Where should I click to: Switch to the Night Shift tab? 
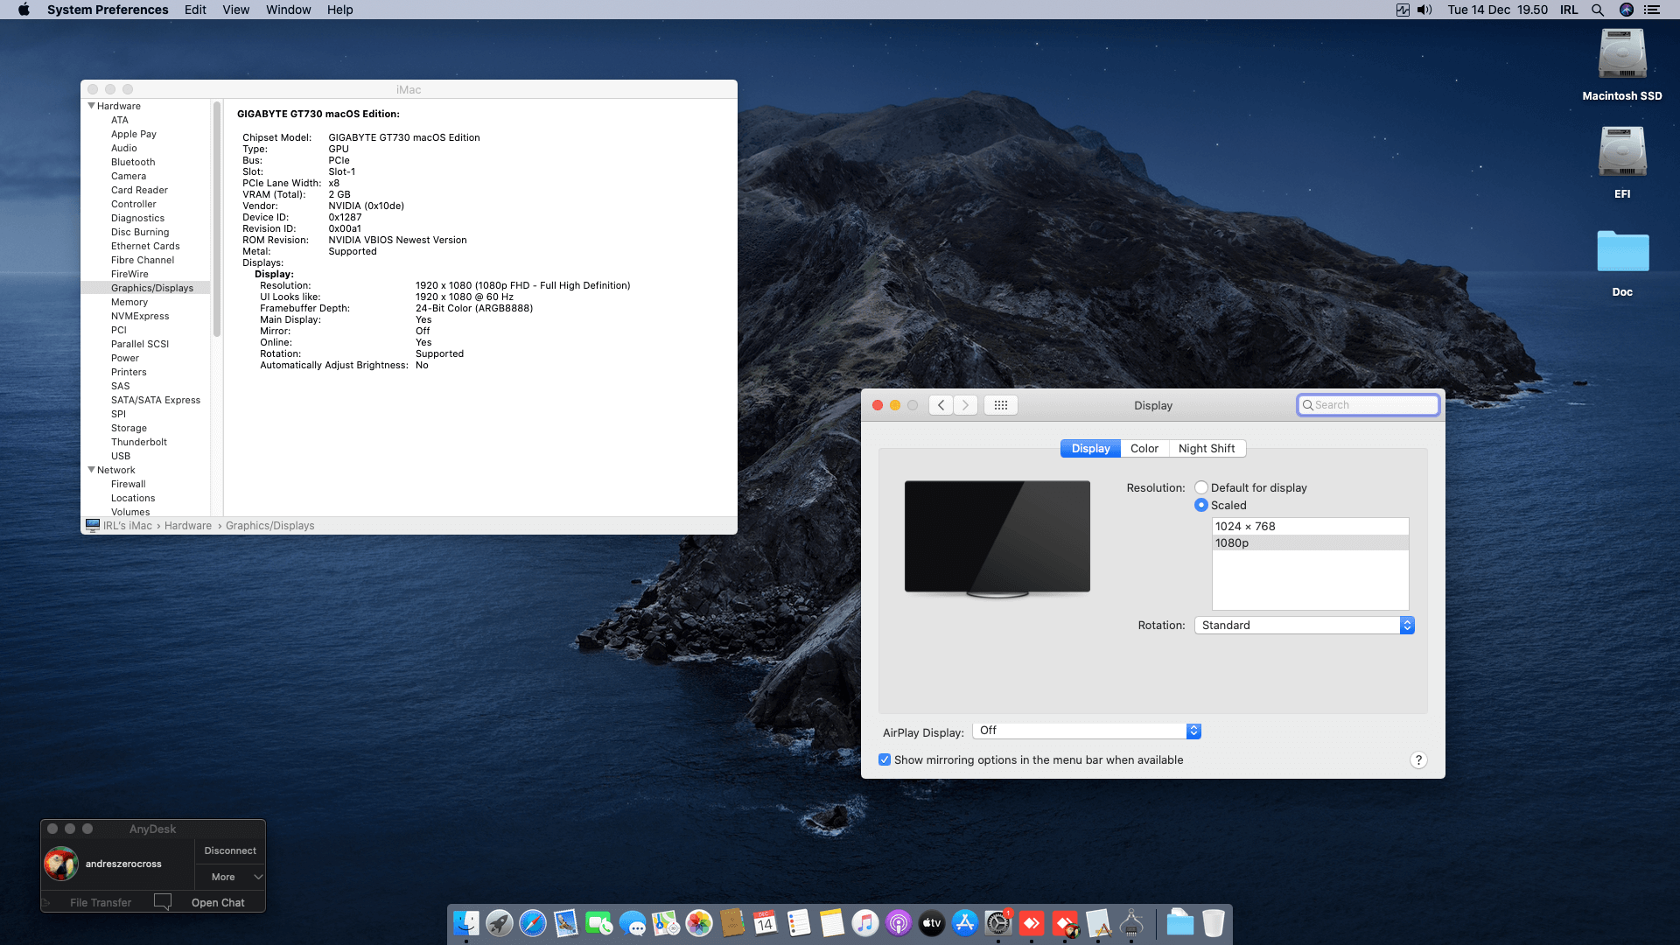[x=1207, y=448]
